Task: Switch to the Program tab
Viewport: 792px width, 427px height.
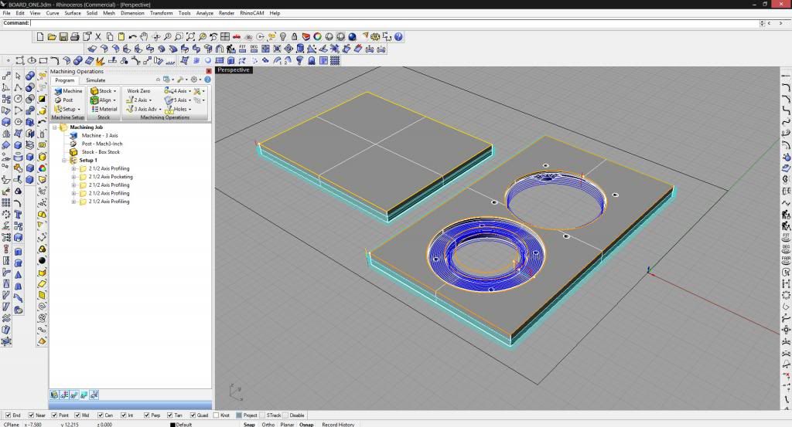Action: (x=65, y=80)
